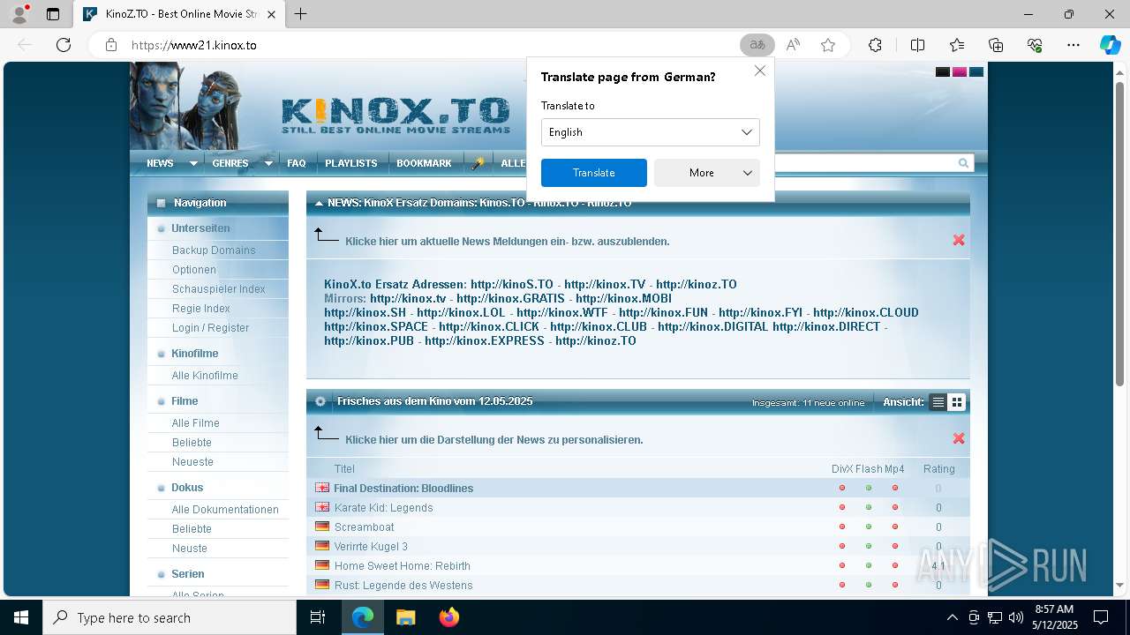
Task: Collapse the Kinofilme navigation section
Action: 161,354
